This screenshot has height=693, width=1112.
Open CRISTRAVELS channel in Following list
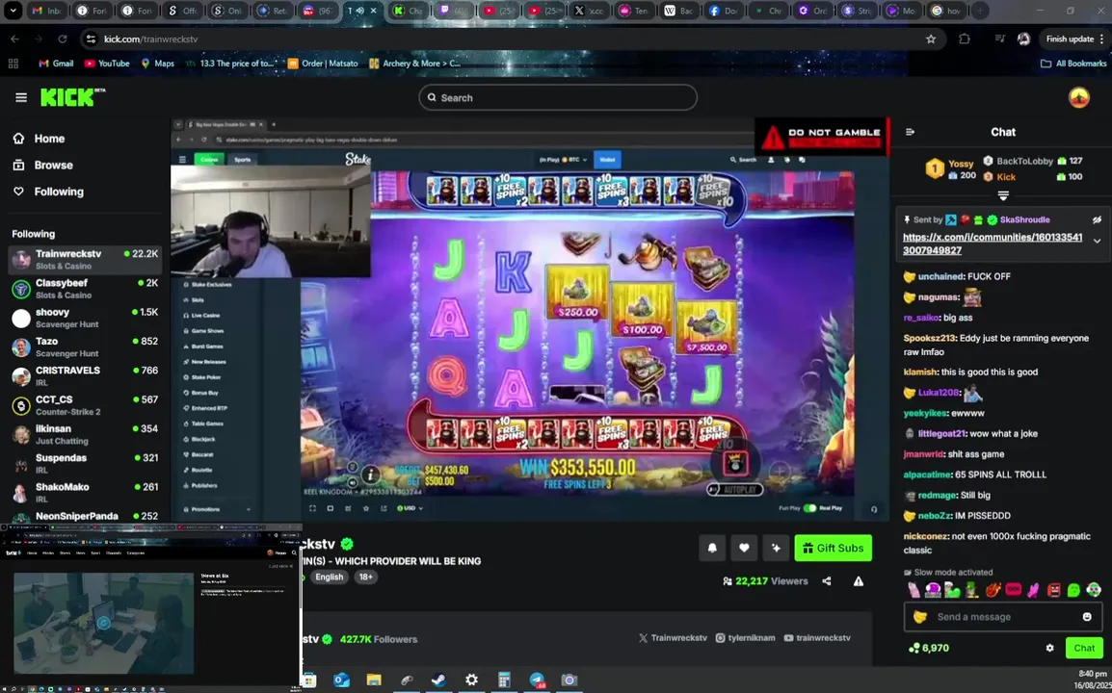click(85, 376)
